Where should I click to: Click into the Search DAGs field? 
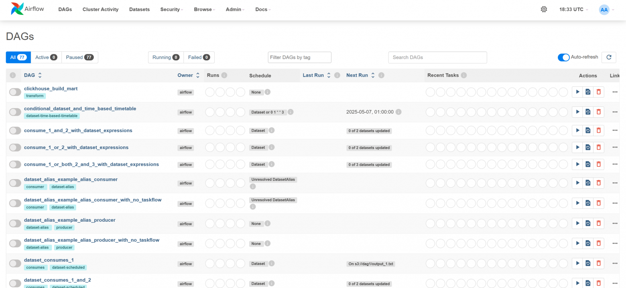438,57
